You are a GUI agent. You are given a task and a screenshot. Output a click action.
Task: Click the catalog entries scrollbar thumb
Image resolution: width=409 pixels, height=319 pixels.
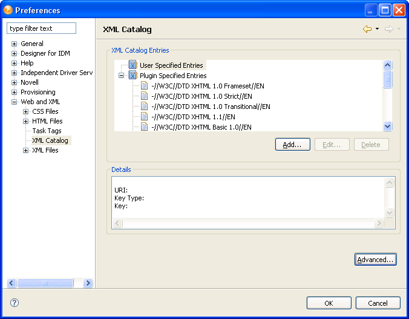387,79
